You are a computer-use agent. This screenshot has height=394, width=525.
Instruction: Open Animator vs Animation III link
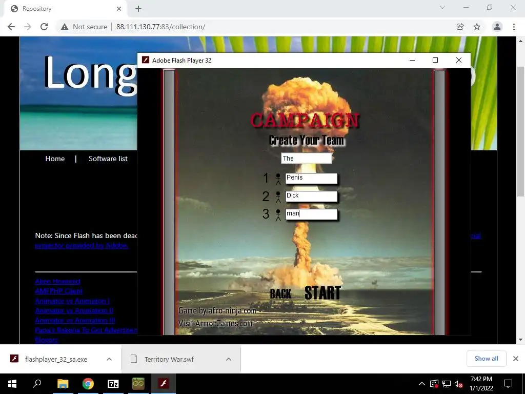coord(75,320)
